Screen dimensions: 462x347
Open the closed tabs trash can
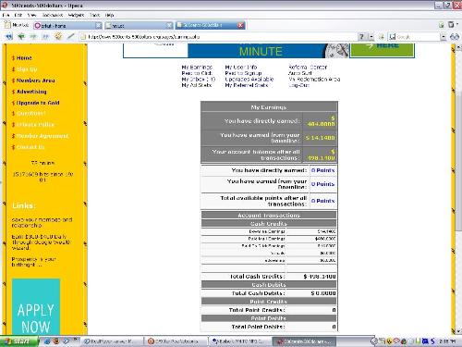tap(451, 25)
